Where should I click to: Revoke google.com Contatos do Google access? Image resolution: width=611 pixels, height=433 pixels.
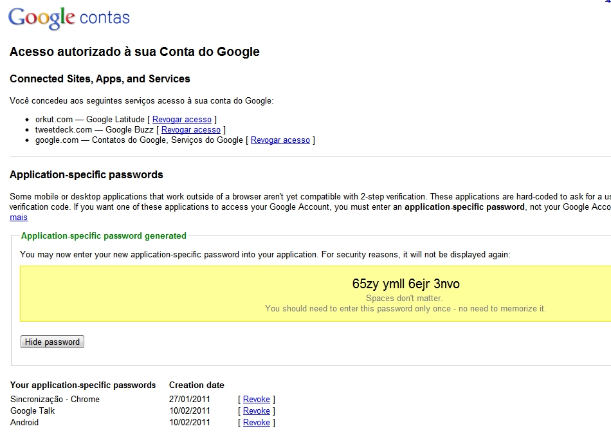(280, 140)
